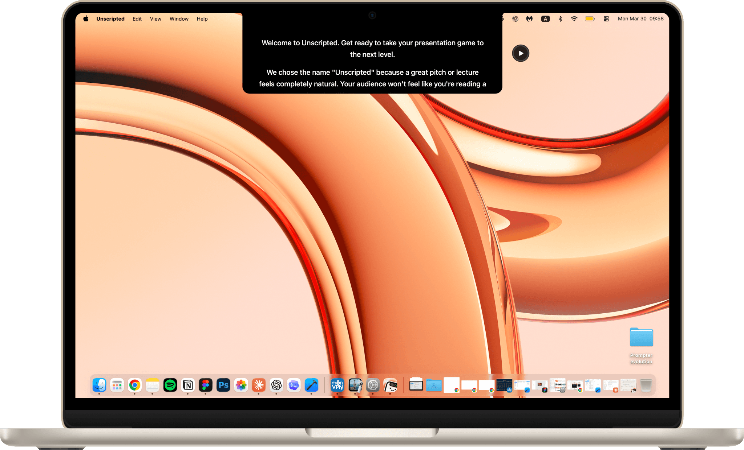This screenshot has height=450, width=744.
Task: Open the Edit menu
Action: pos(137,19)
